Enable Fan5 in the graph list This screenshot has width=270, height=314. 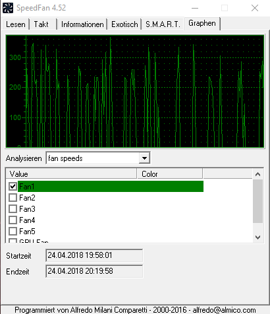(x=13, y=232)
